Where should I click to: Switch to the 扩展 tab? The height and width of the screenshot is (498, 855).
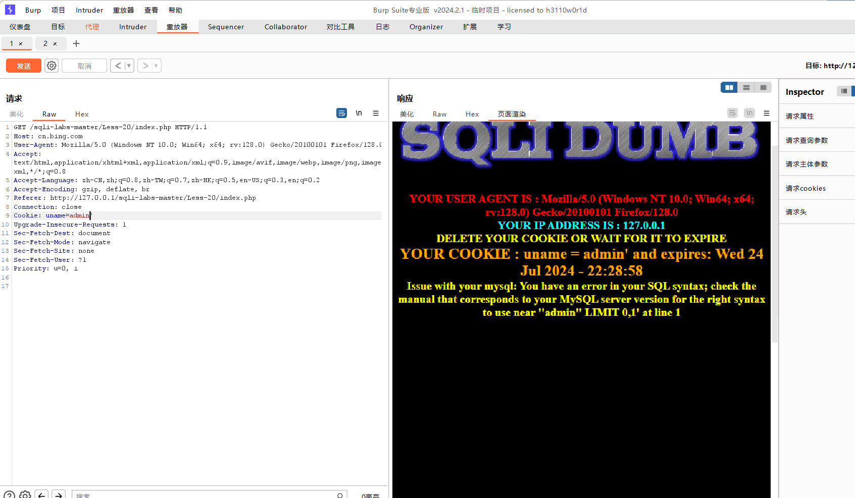(x=470, y=27)
